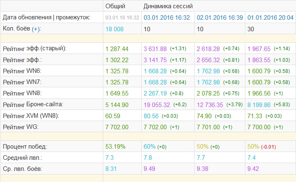
Task: Click the (+) link next to Кол. боёв
Action: tap(36, 29)
